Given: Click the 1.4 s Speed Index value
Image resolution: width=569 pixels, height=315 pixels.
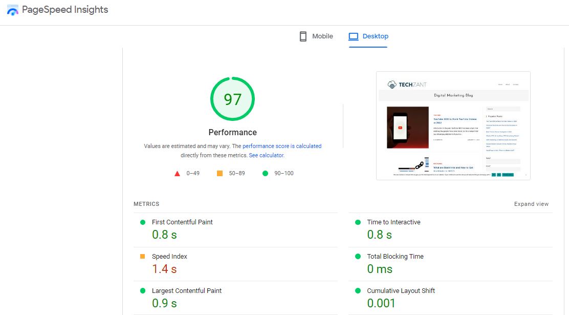Looking at the screenshot, I should pyautogui.click(x=164, y=269).
